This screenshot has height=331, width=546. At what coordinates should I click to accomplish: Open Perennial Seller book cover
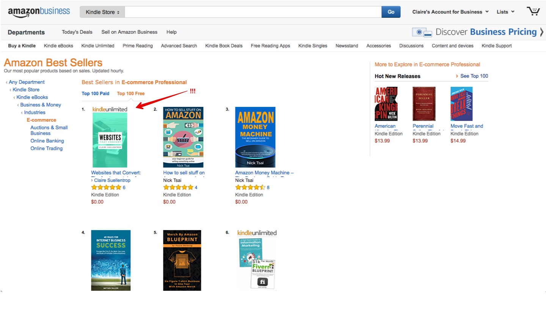424,104
